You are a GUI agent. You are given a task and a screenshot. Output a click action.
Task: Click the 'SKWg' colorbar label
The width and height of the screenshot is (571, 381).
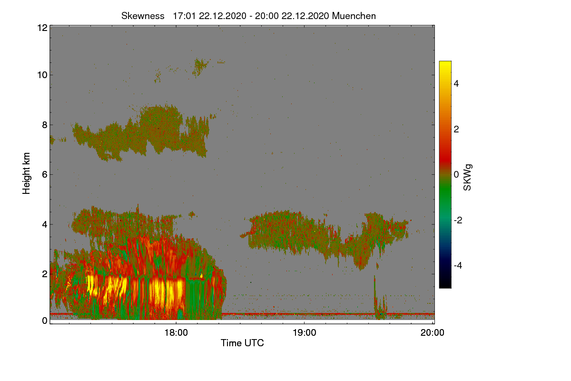[468, 178]
